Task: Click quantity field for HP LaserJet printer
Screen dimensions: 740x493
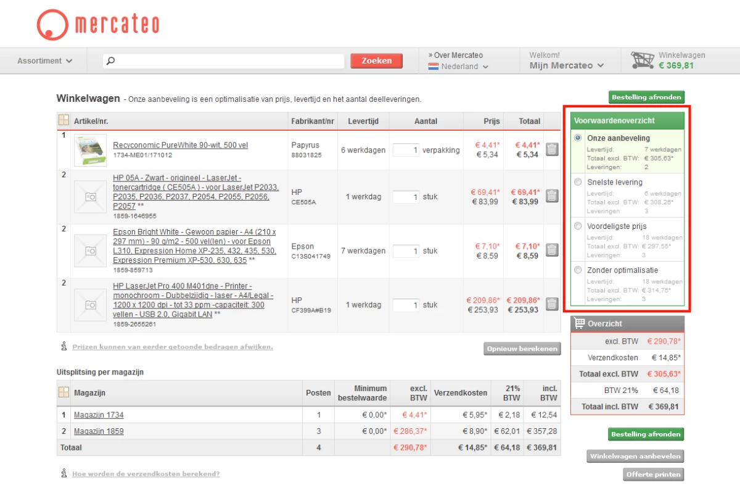Action: (x=406, y=305)
